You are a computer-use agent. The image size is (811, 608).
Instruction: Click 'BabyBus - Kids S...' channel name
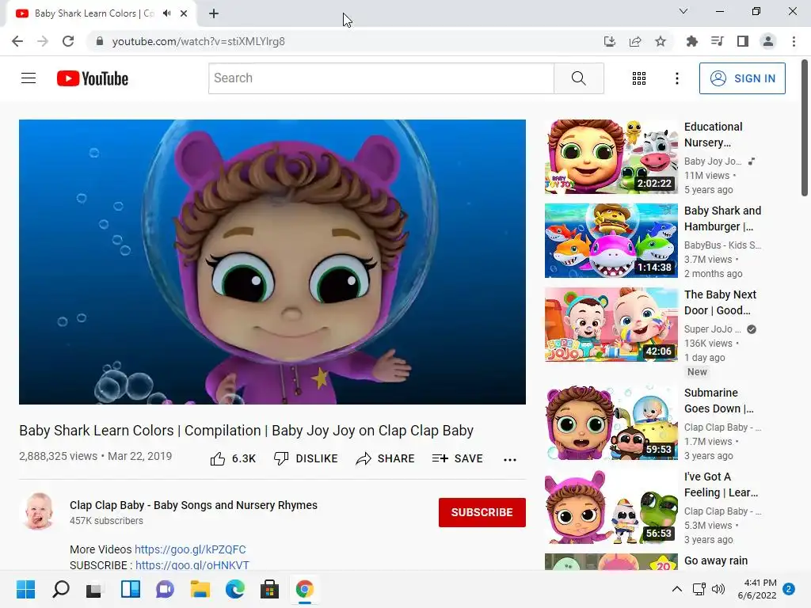(722, 245)
